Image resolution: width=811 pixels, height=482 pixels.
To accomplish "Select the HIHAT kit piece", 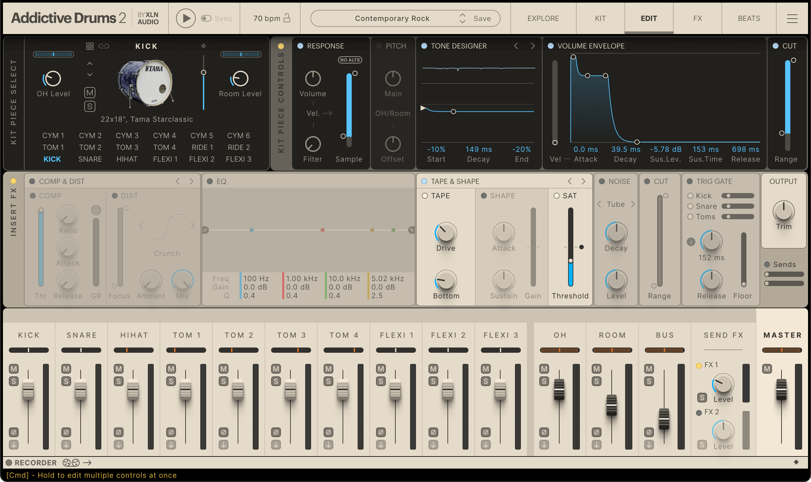I will (127, 159).
